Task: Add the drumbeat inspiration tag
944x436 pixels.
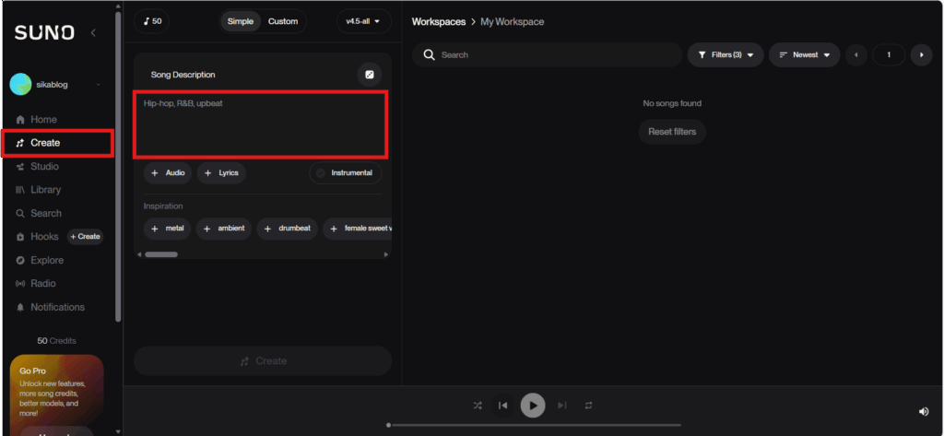Action: [288, 229]
